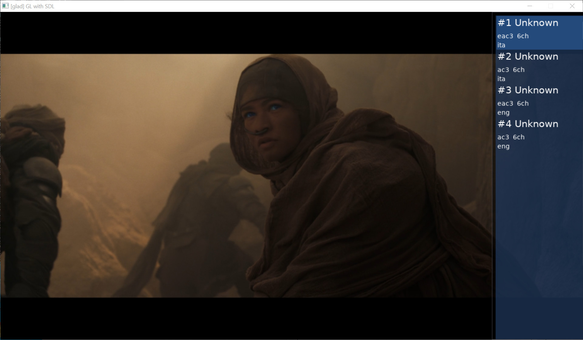Click the 'eac3 6ch' text under track #3
The width and height of the screenshot is (583, 340).
(513, 104)
